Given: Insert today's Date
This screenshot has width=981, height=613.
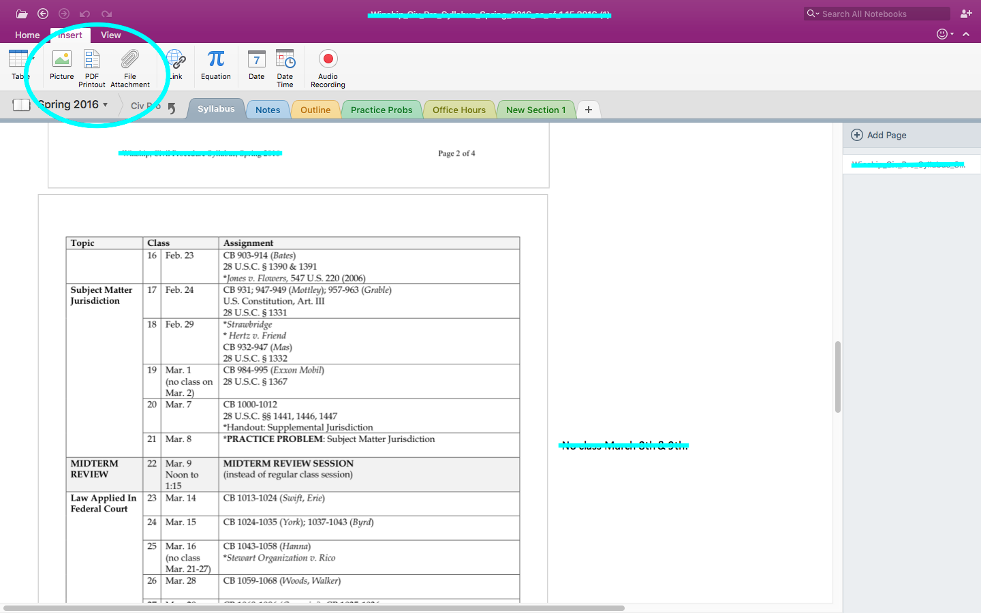Looking at the screenshot, I should click(x=256, y=65).
